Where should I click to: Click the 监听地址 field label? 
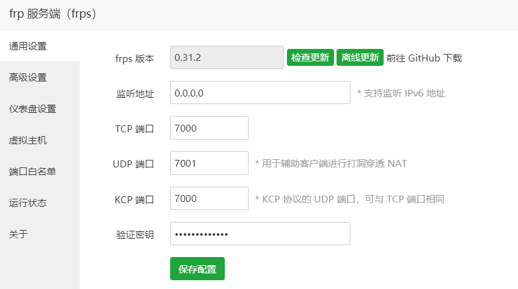tap(135, 93)
